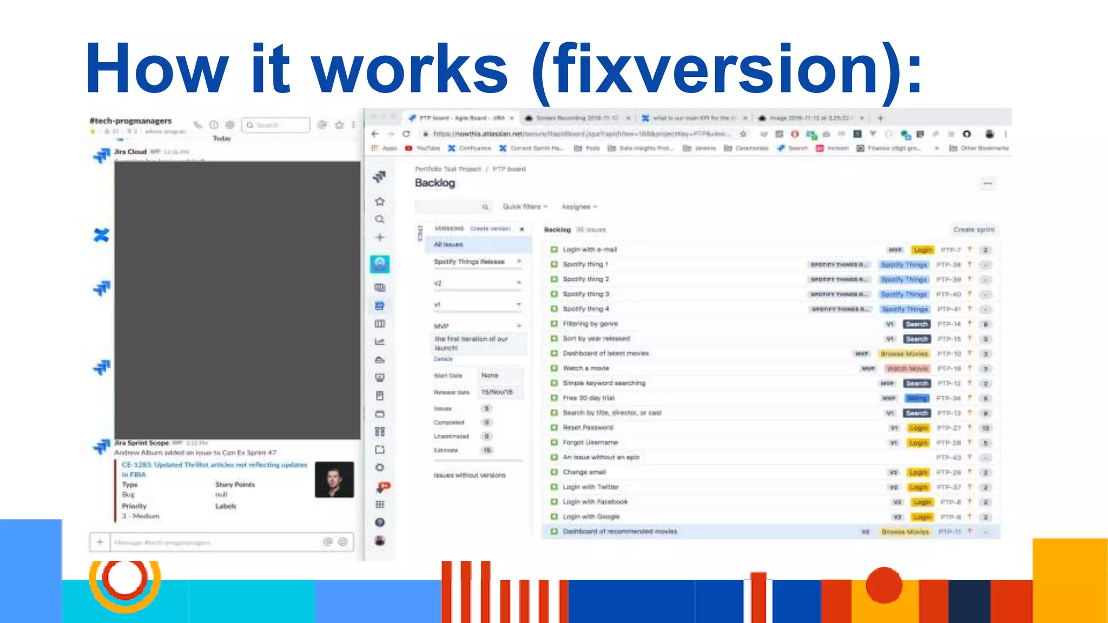
Task: Select issue Login with Facebook
Action: (x=771, y=502)
